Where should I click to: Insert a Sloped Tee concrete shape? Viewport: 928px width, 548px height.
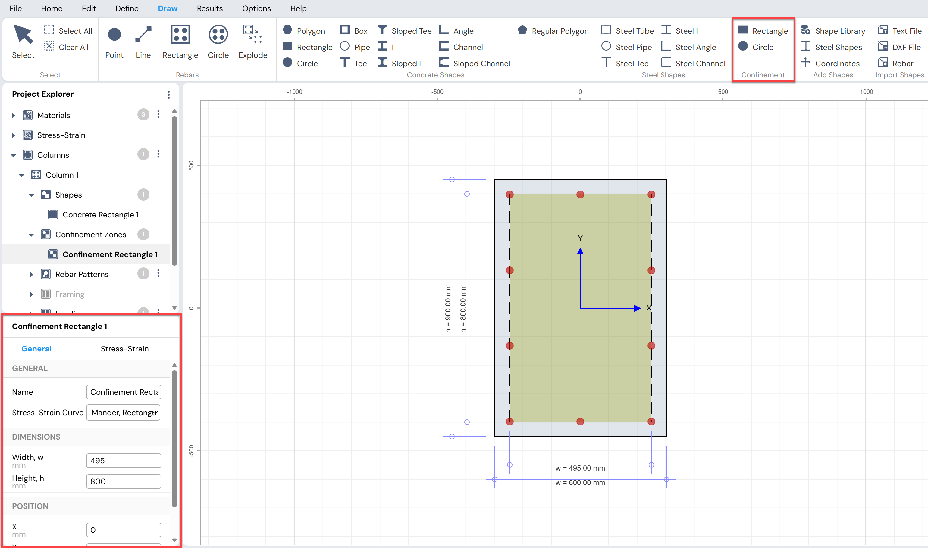(x=405, y=31)
